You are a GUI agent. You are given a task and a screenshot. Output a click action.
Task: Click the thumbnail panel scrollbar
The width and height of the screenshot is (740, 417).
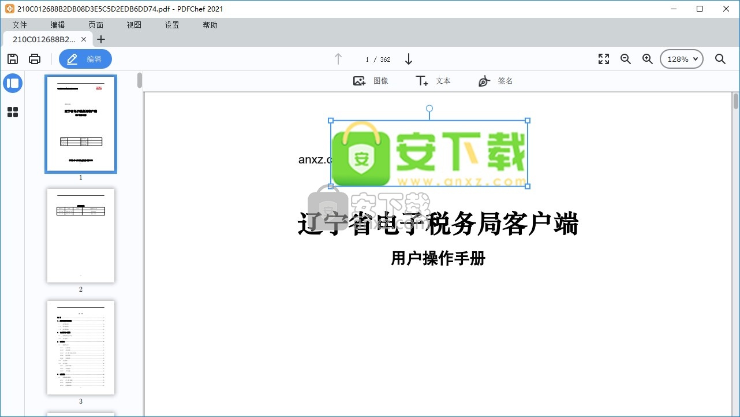click(139, 80)
